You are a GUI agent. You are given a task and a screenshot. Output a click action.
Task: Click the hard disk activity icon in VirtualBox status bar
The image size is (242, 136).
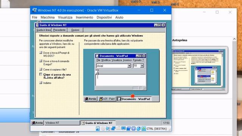click(98, 128)
